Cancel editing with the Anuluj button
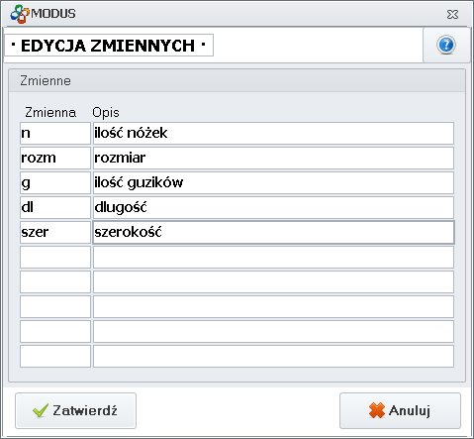The image size is (474, 439). pos(400,410)
